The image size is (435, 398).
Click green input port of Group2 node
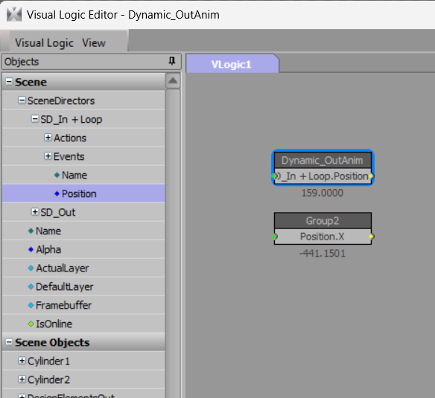[x=274, y=237]
